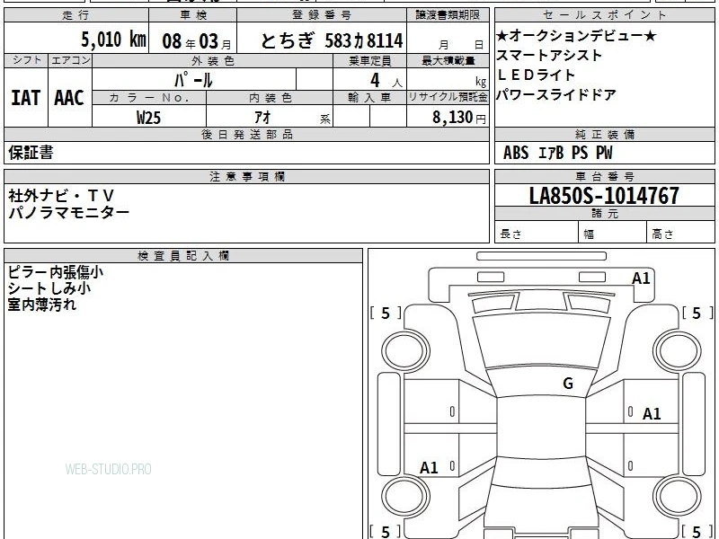Click the 譲渡書類期限 header
Viewport: 719px width, 539px height.
448,15
